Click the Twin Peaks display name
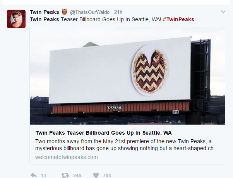 click(45, 12)
